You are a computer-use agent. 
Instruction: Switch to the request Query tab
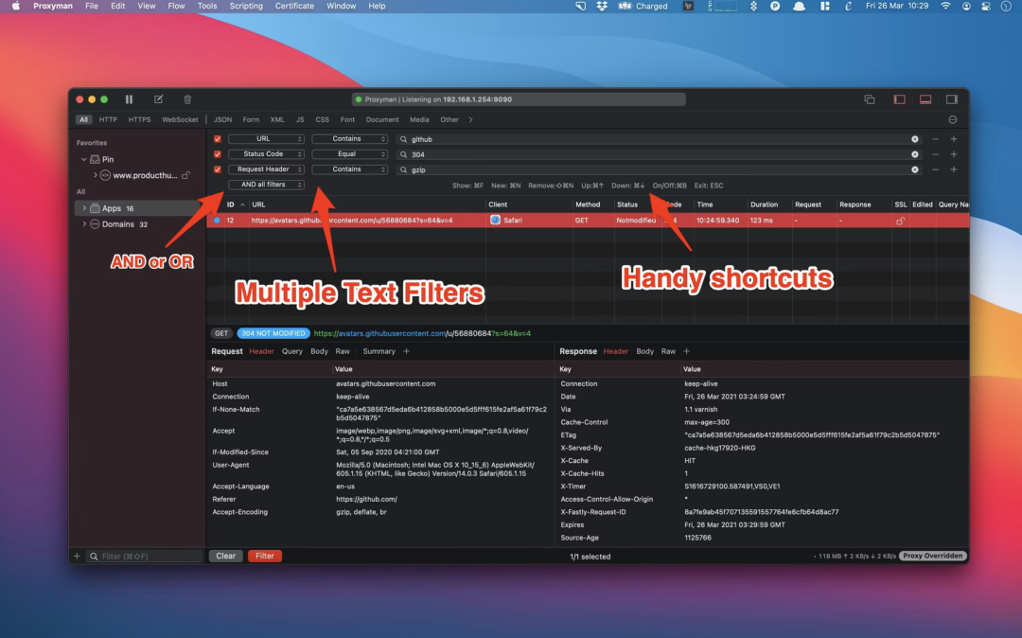coord(292,351)
